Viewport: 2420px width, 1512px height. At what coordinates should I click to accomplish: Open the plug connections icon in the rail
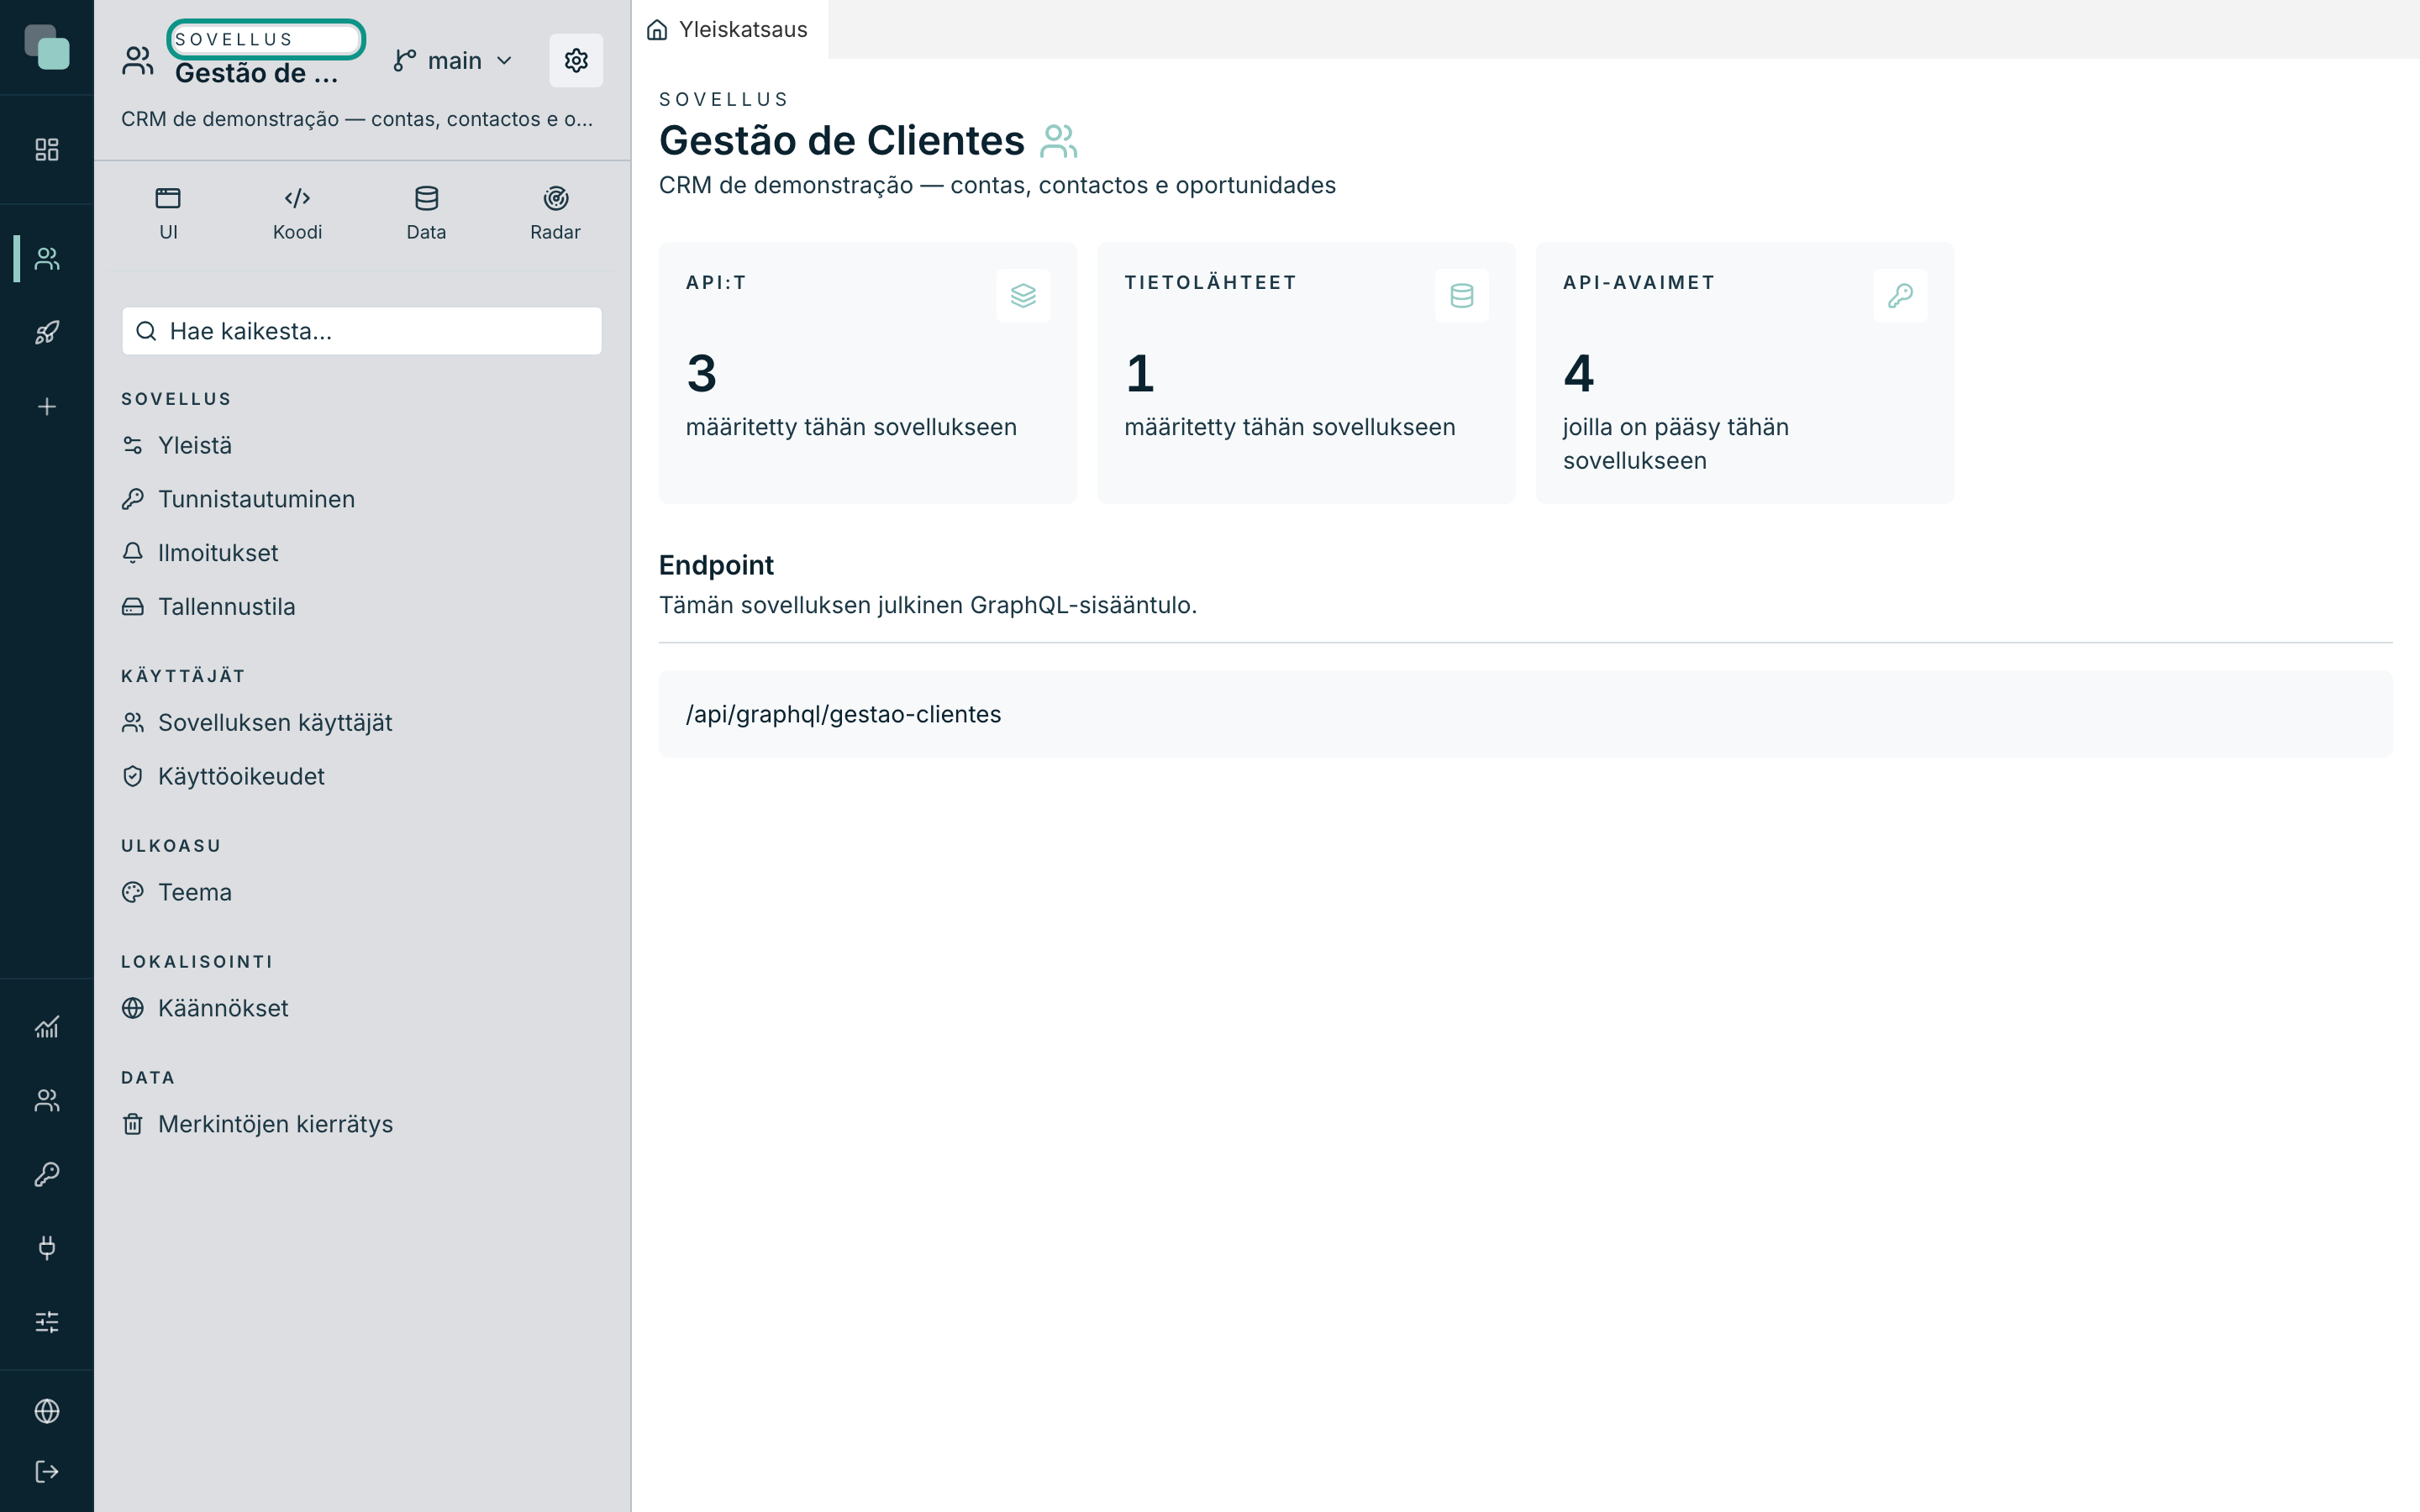(x=47, y=1248)
